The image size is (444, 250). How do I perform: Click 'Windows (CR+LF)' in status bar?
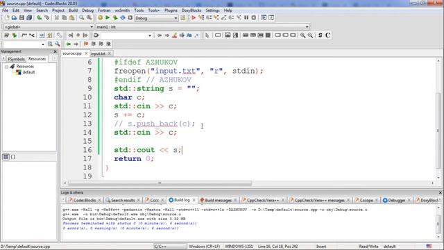[x=204, y=247]
